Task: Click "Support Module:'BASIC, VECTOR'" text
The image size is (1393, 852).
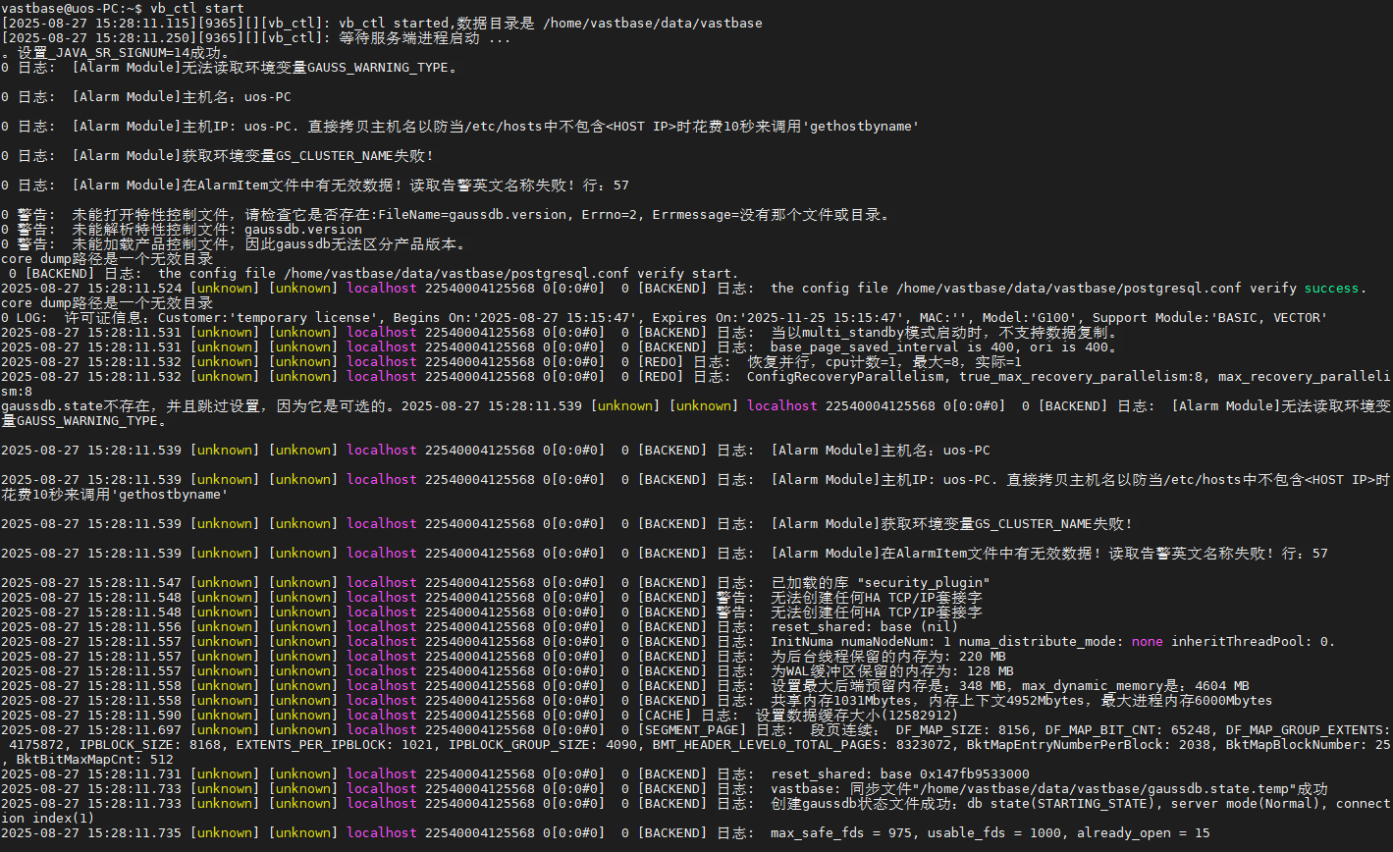Action: 1210,317
